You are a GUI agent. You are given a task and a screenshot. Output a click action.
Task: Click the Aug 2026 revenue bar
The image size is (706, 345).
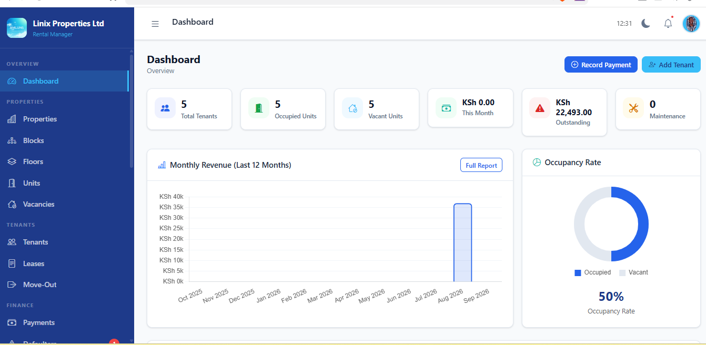click(463, 242)
